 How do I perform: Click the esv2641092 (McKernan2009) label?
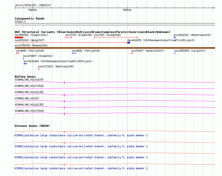(192, 35)
